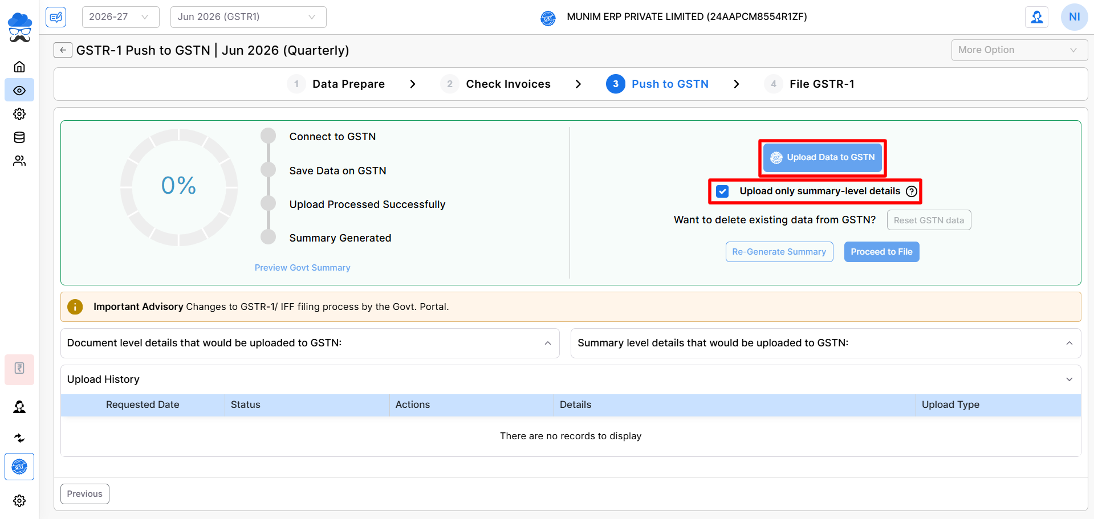
Task: Collapse Document level details section
Action: point(547,343)
